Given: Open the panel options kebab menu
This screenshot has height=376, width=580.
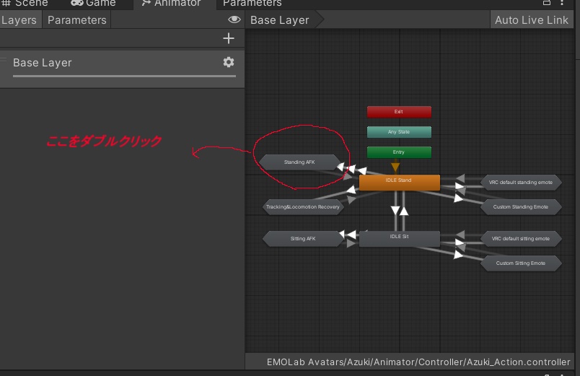Looking at the screenshot, I should [562, 3].
